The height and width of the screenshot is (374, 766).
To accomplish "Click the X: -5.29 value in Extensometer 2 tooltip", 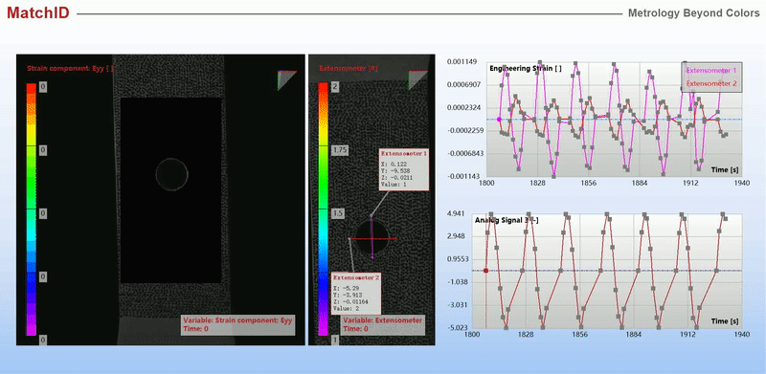I will (347, 289).
